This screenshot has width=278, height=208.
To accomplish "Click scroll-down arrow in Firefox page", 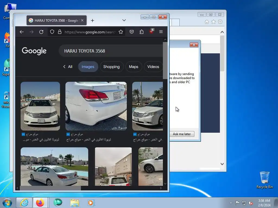I will click(165, 184).
